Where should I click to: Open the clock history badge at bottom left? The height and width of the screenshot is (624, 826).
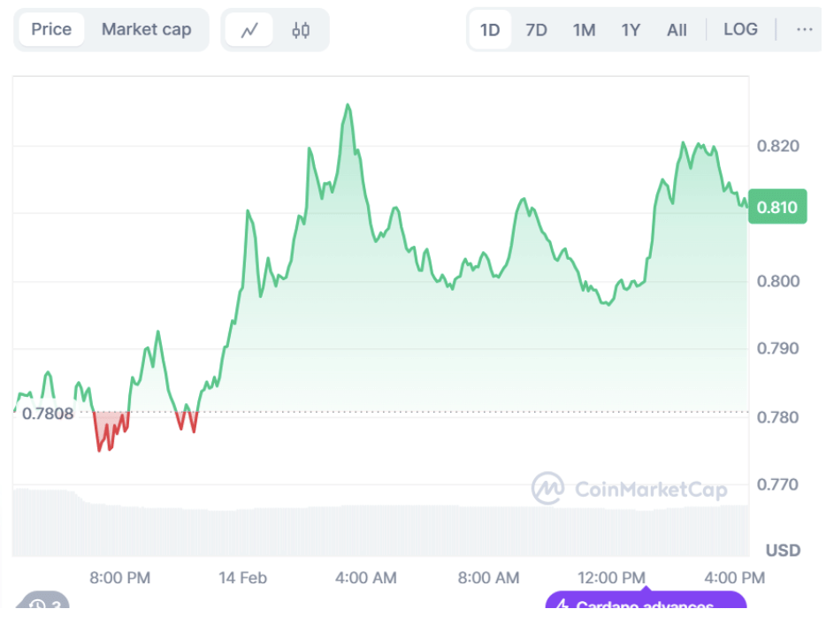(x=42, y=606)
